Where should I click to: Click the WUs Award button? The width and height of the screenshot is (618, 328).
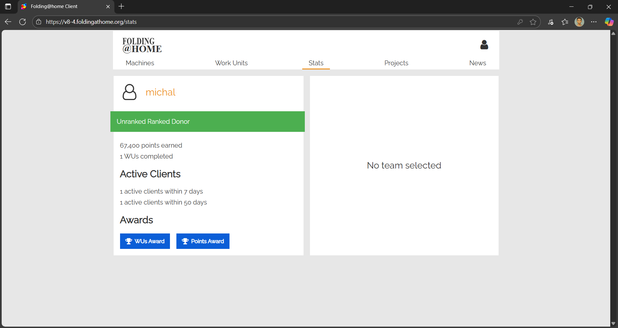tap(145, 241)
